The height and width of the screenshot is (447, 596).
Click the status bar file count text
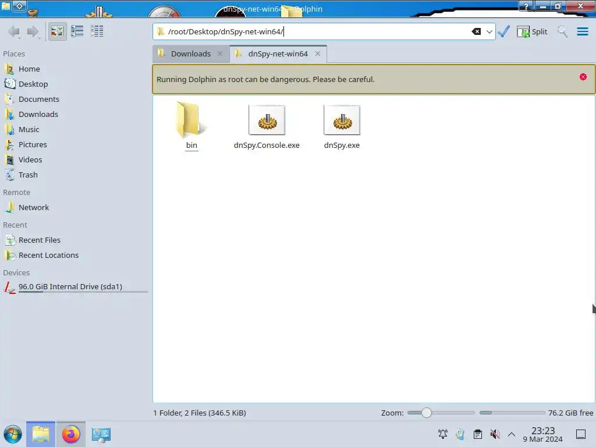pyautogui.click(x=200, y=413)
